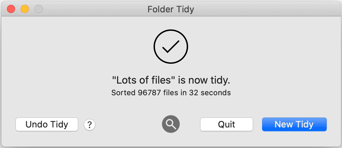The width and height of the screenshot is (342, 148).
Task: Undo the tidy operation
Action: click(47, 125)
